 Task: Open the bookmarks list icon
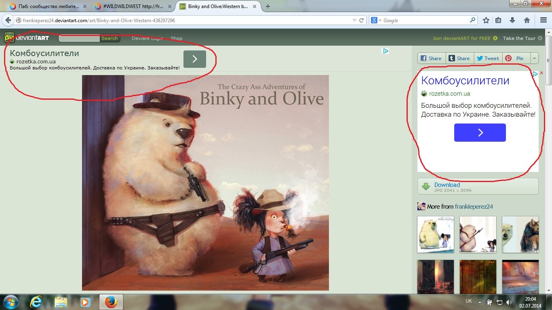499,20
